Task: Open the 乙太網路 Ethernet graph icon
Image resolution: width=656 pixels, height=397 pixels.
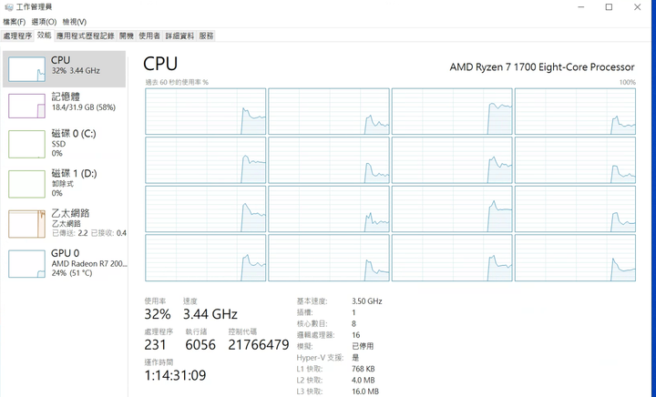Action: 26,224
